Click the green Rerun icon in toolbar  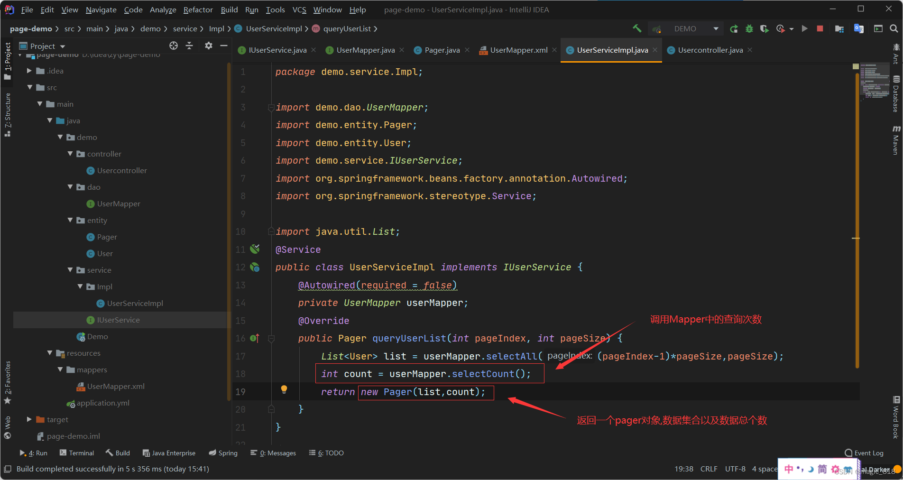point(734,29)
